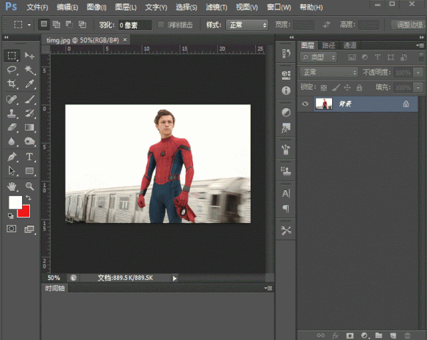Select the Horizontal Type tool
This screenshot has height=340, width=427.
(29, 157)
